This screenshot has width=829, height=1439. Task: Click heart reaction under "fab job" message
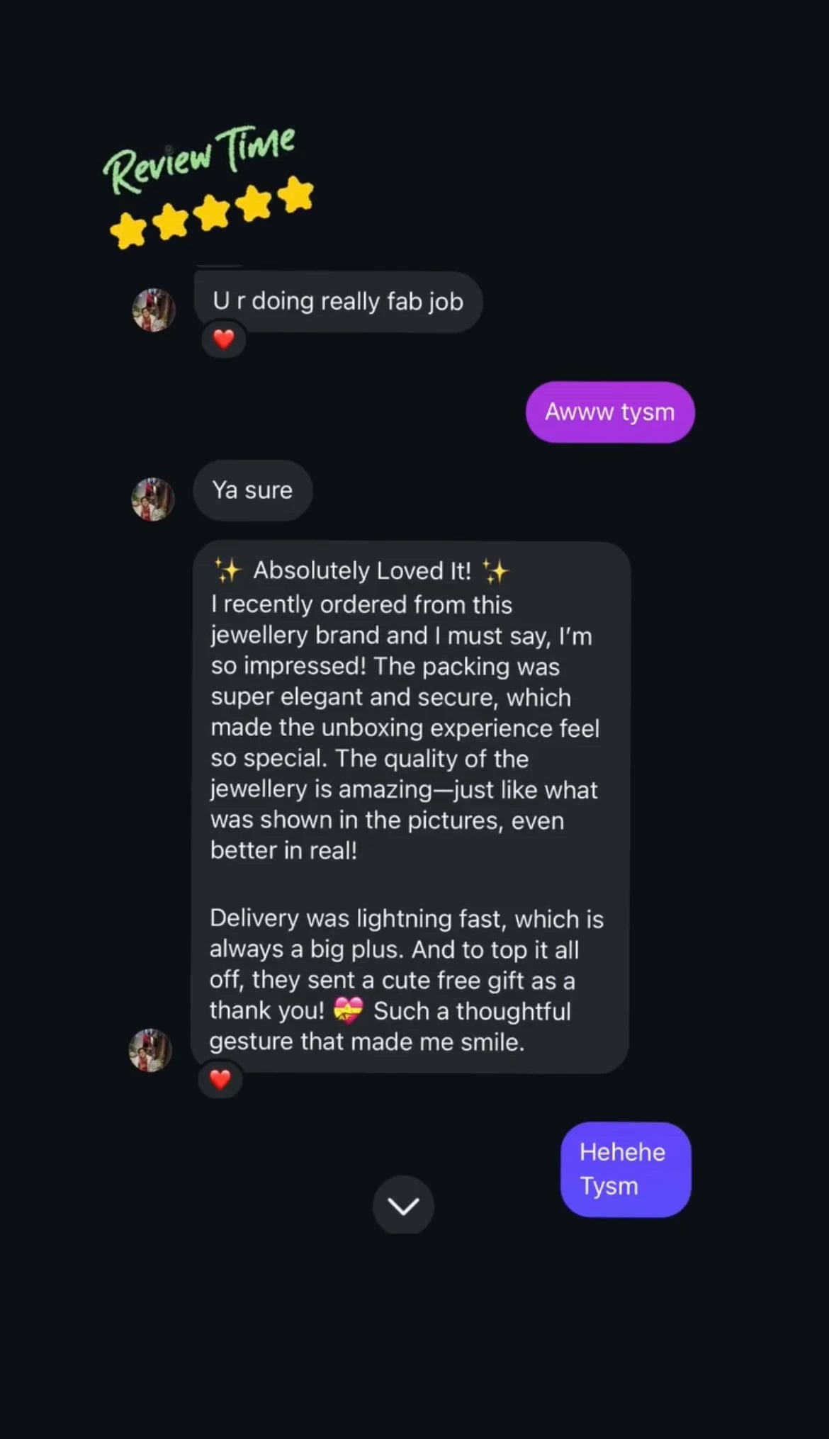223,339
